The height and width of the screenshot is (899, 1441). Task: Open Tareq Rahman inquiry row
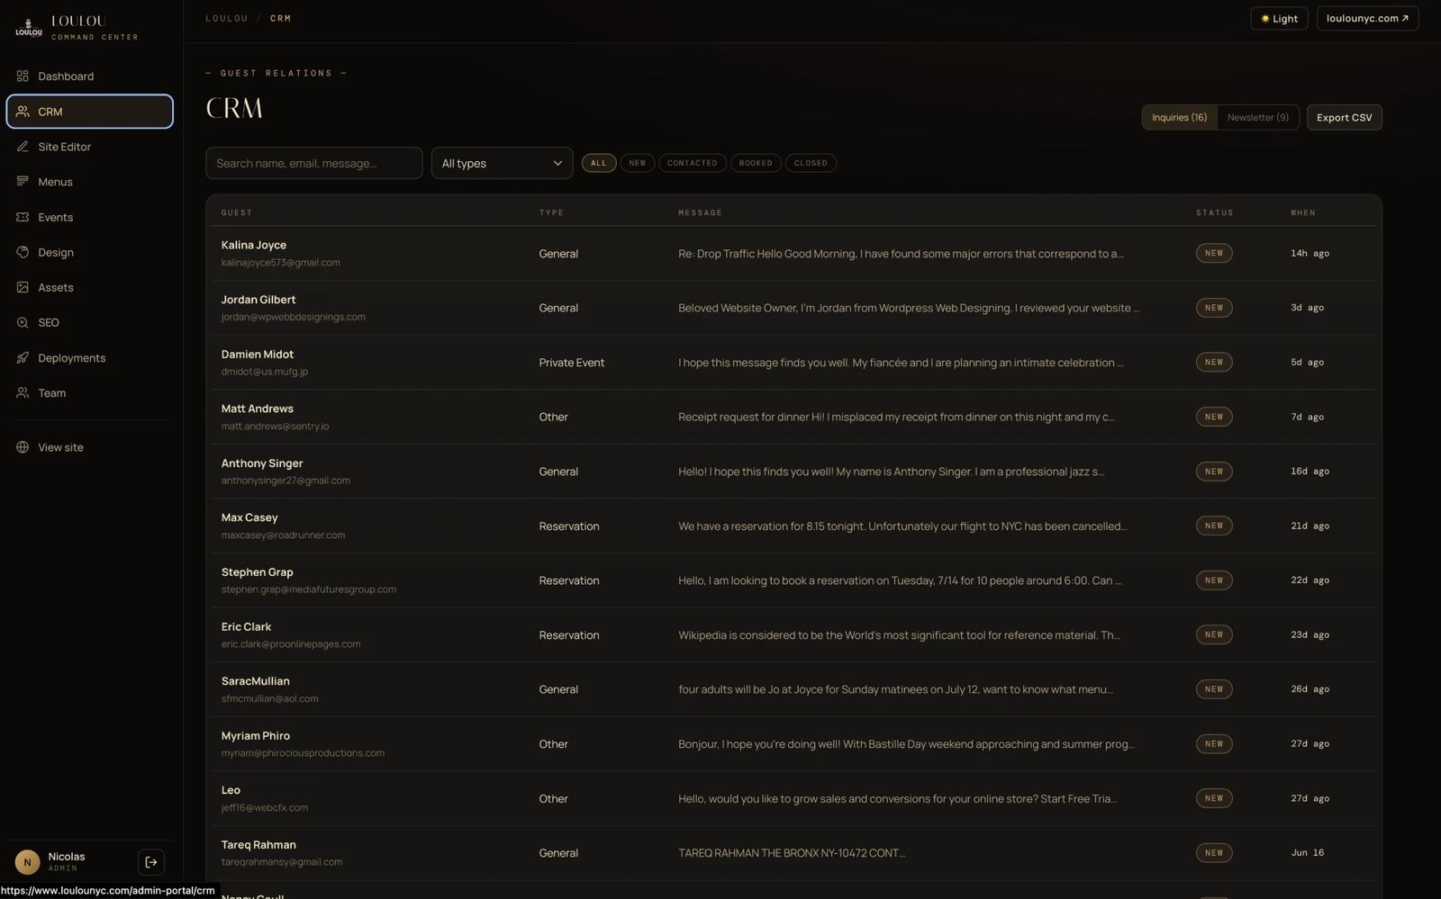[793, 852]
